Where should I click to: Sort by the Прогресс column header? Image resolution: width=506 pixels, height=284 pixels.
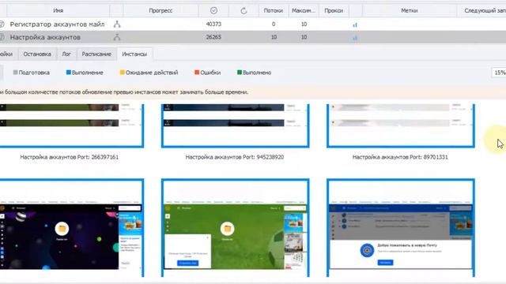[160, 10]
